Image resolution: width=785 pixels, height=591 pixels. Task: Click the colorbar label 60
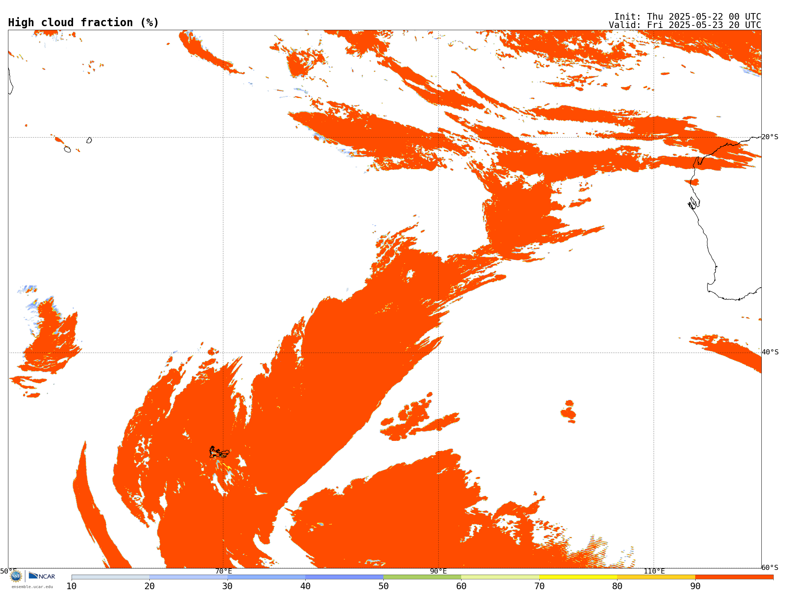[x=461, y=586]
